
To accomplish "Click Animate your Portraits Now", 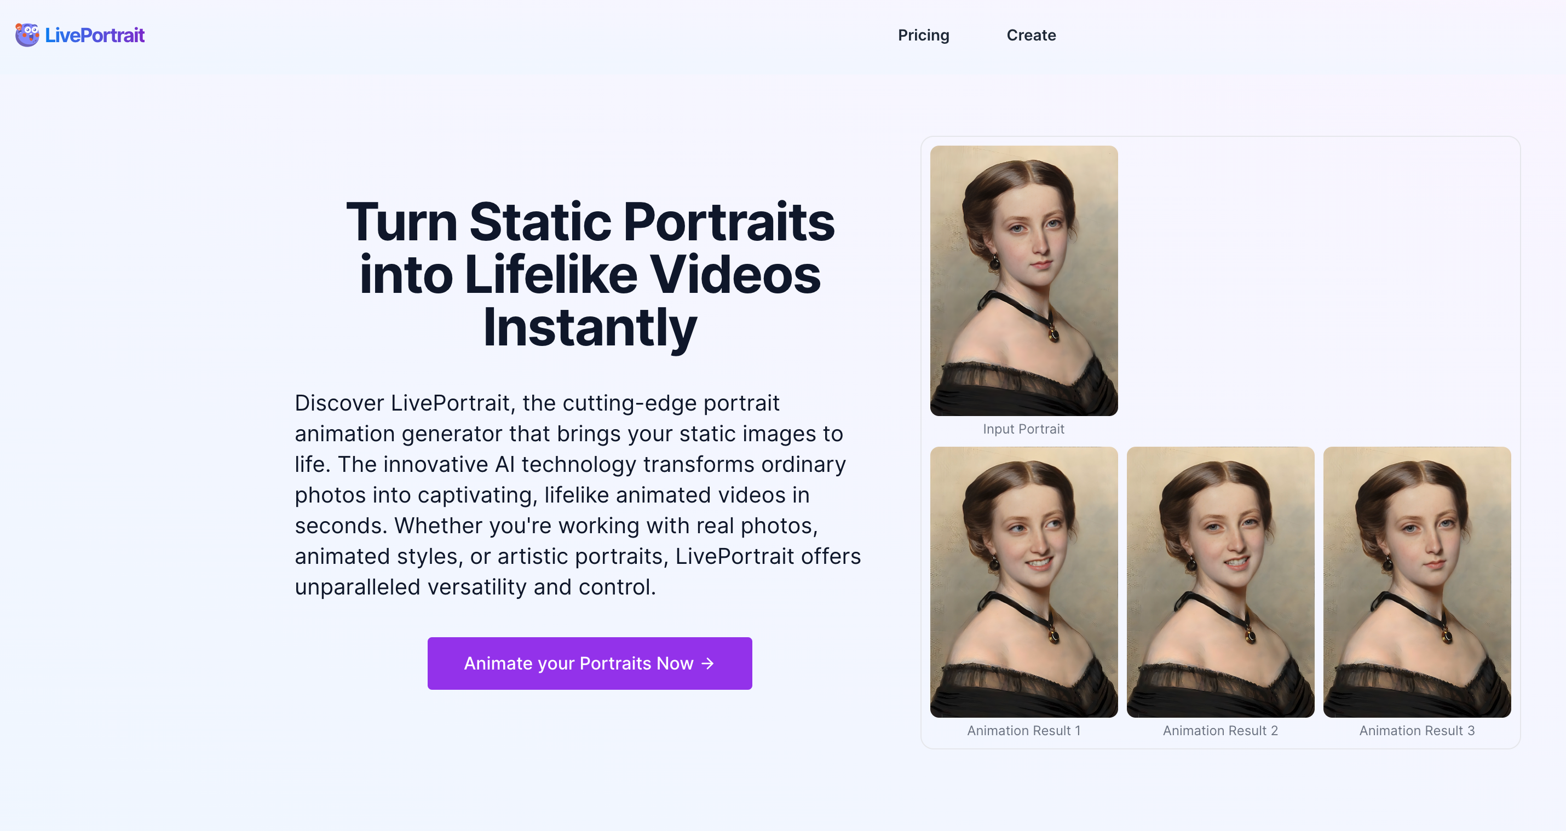I will point(589,663).
